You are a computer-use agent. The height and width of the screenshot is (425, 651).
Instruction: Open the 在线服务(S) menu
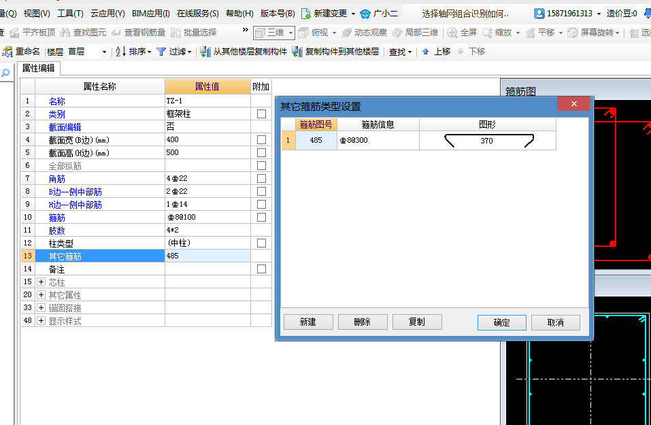[198, 14]
